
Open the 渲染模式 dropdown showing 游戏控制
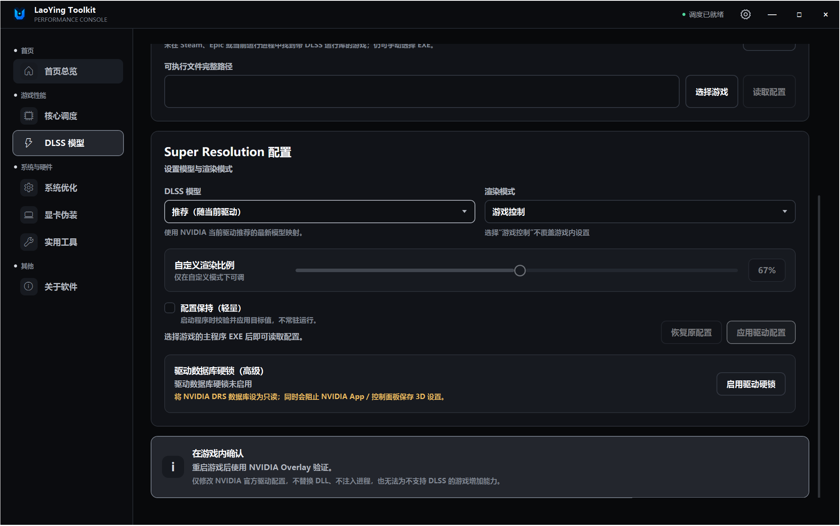tap(640, 212)
